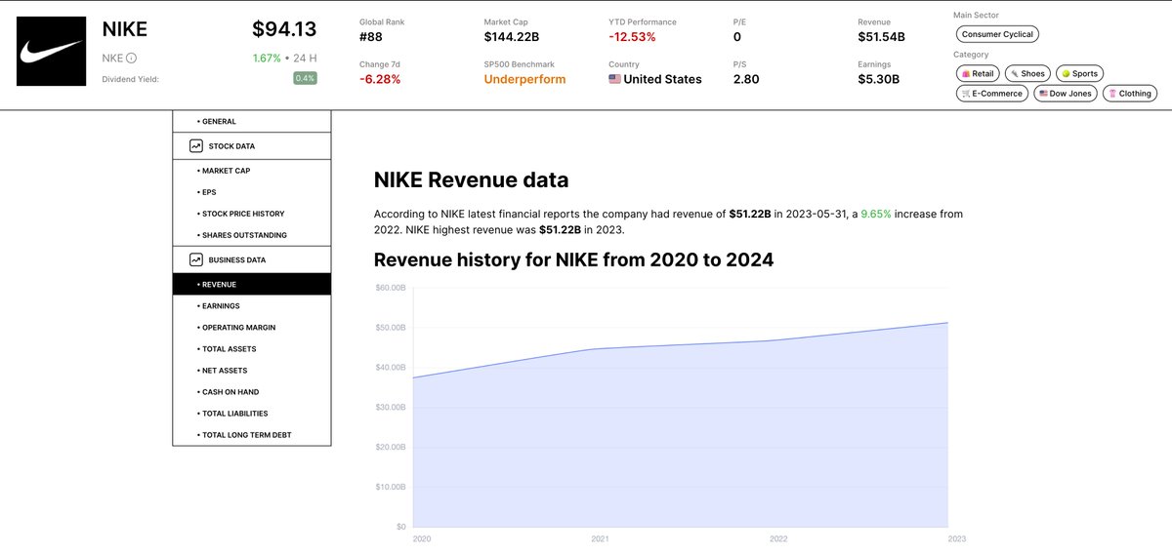Click the 9.65% increase figure
Screen dimensions: 1172x555
(x=876, y=214)
